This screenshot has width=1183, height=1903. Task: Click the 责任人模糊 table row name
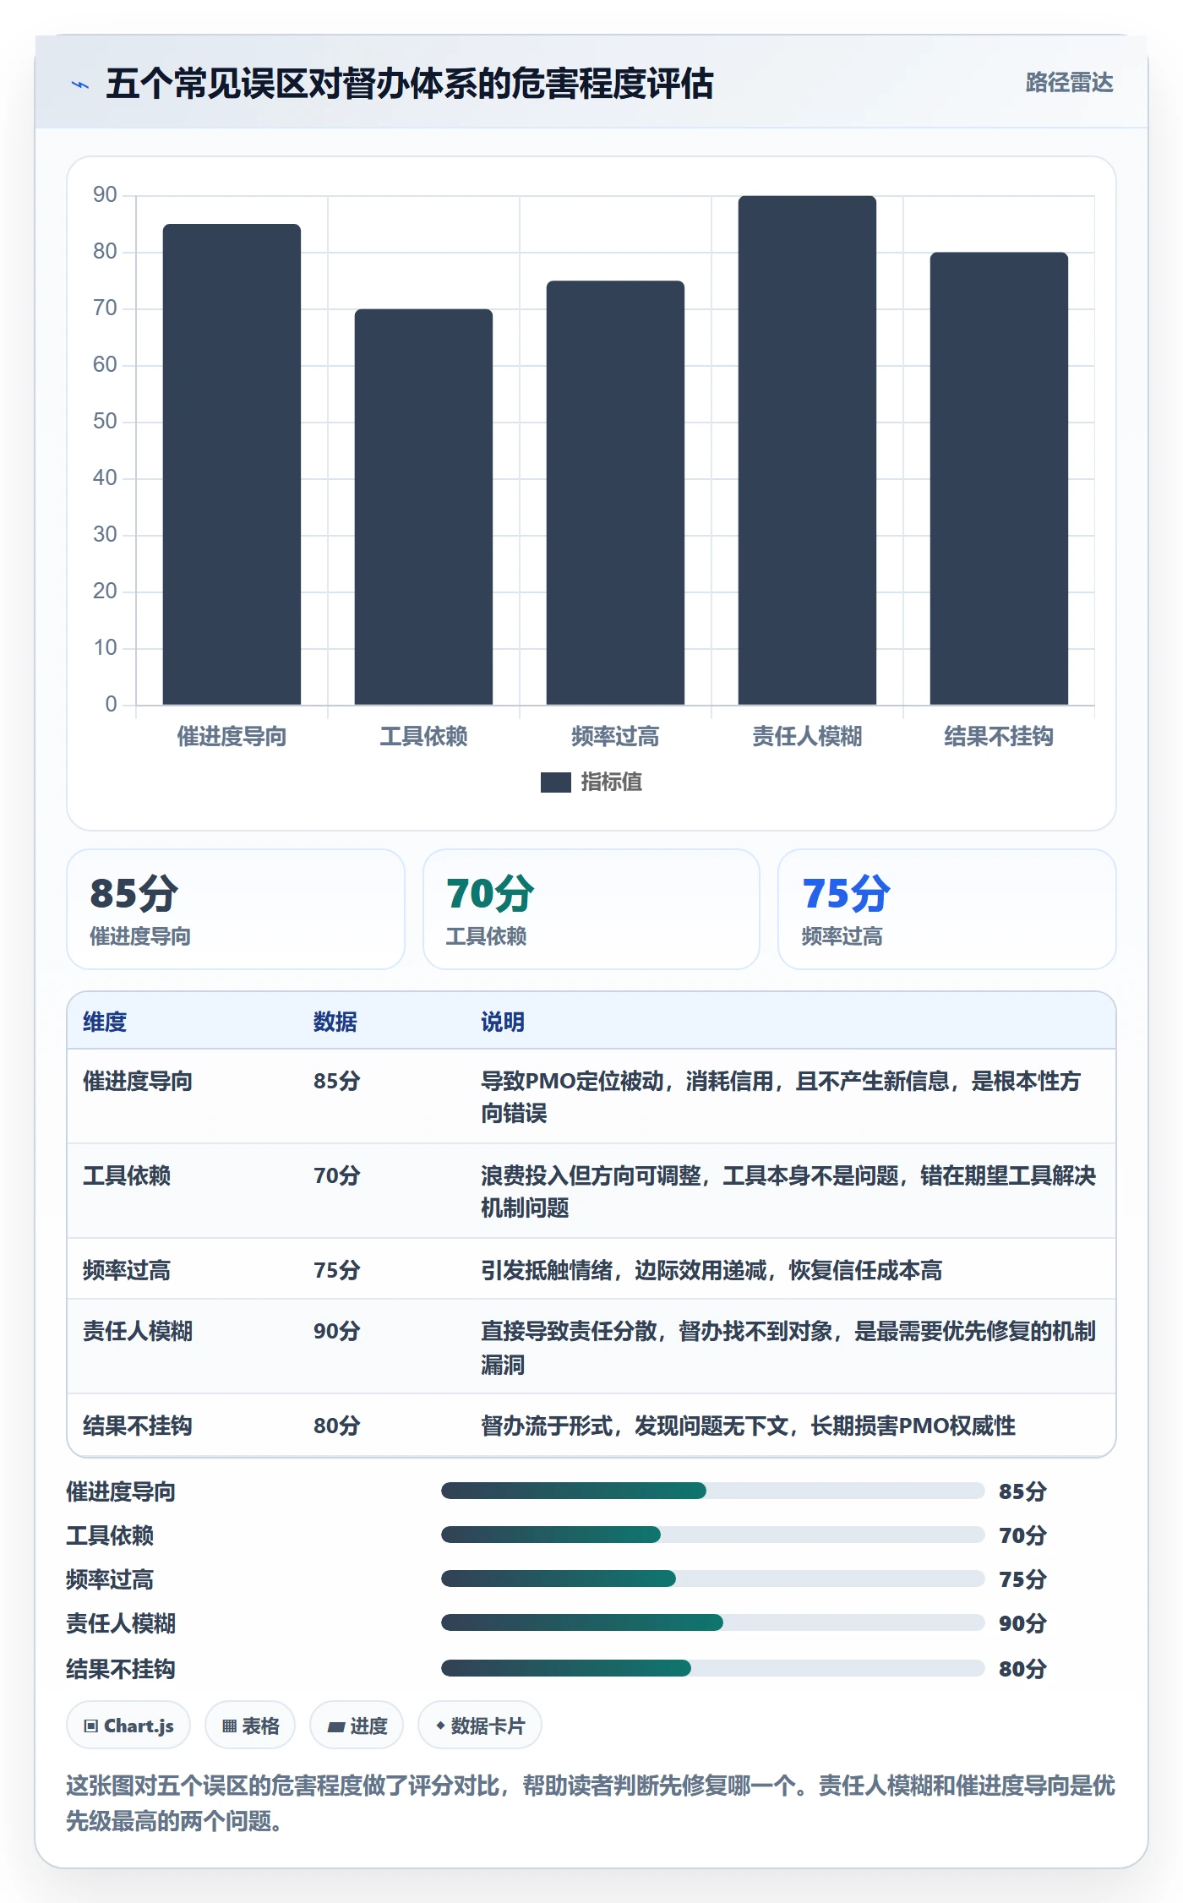[x=138, y=1331]
